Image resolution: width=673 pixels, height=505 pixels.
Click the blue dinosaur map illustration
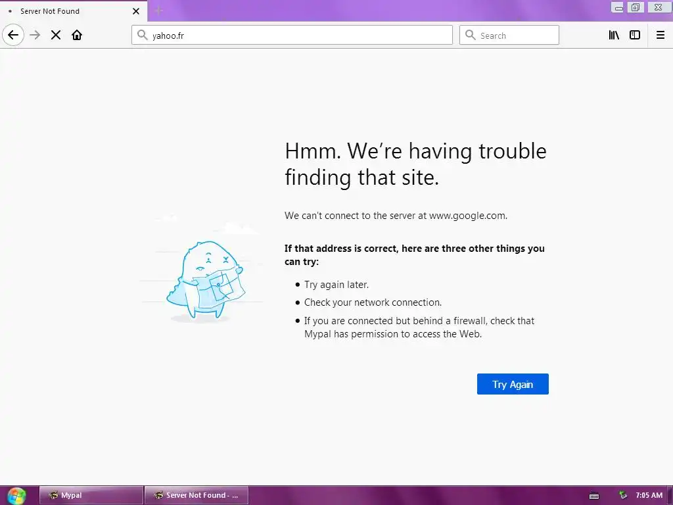pyautogui.click(x=205, y=280)
